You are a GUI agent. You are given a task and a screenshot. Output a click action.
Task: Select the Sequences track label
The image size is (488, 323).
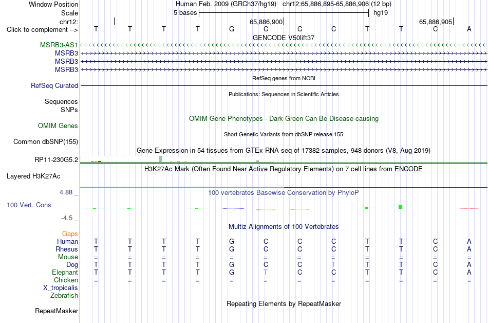(x=61, y=101)
